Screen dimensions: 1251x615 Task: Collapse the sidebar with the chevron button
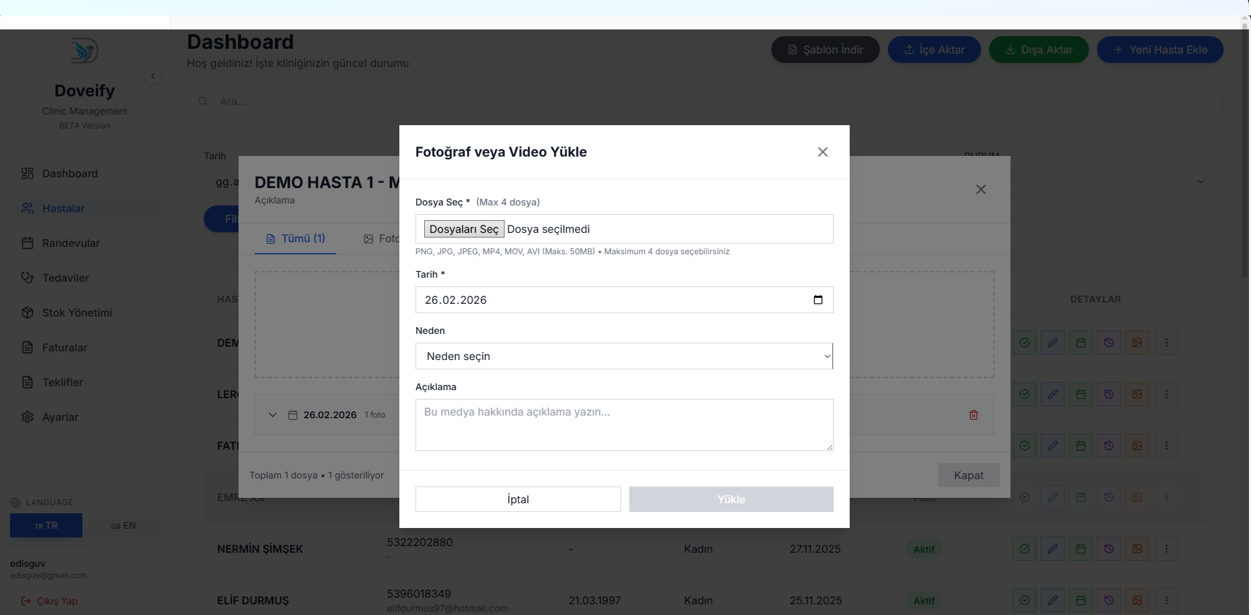[153, 76]
